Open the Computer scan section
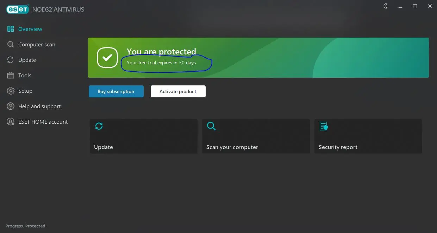Viewport: 437px width, 233px height. (37, 45)
